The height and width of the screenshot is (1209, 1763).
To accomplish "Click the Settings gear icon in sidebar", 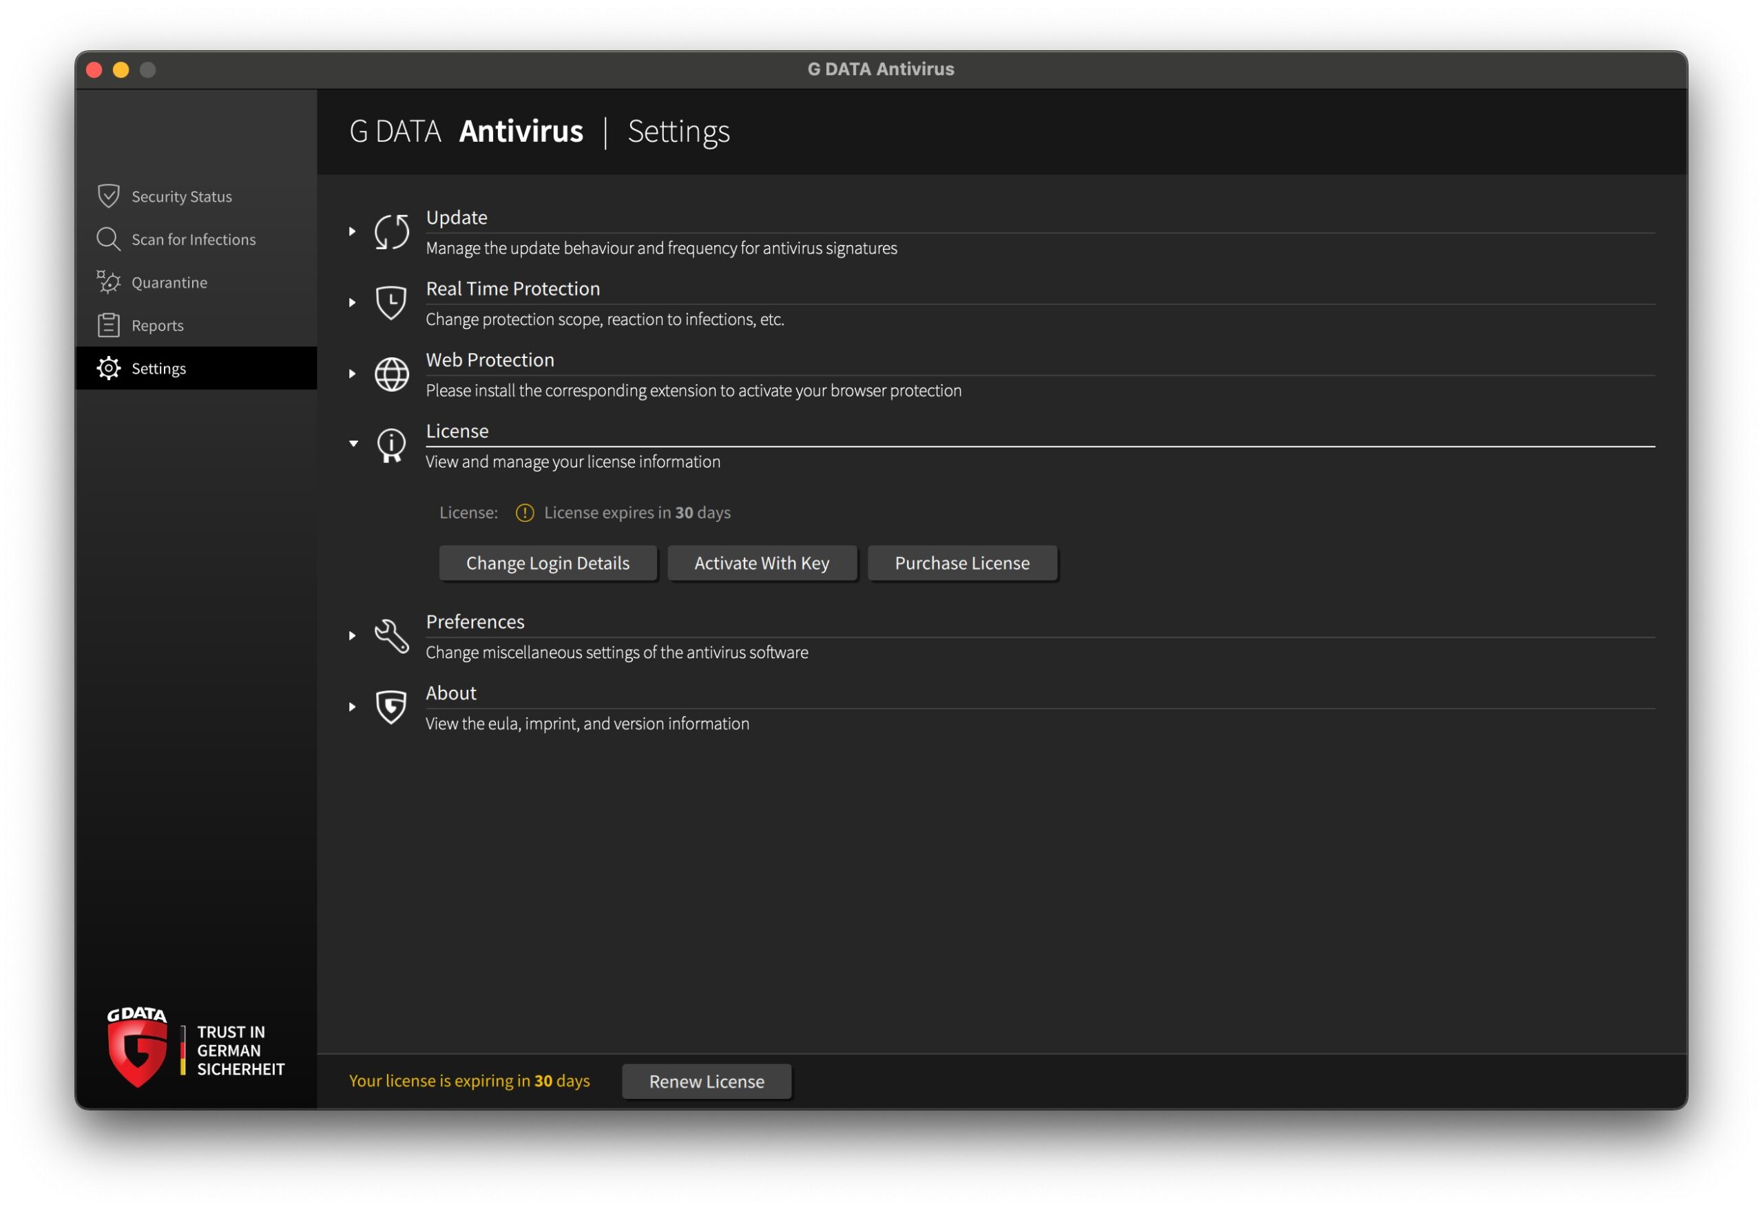I will [x=109, y=368].
